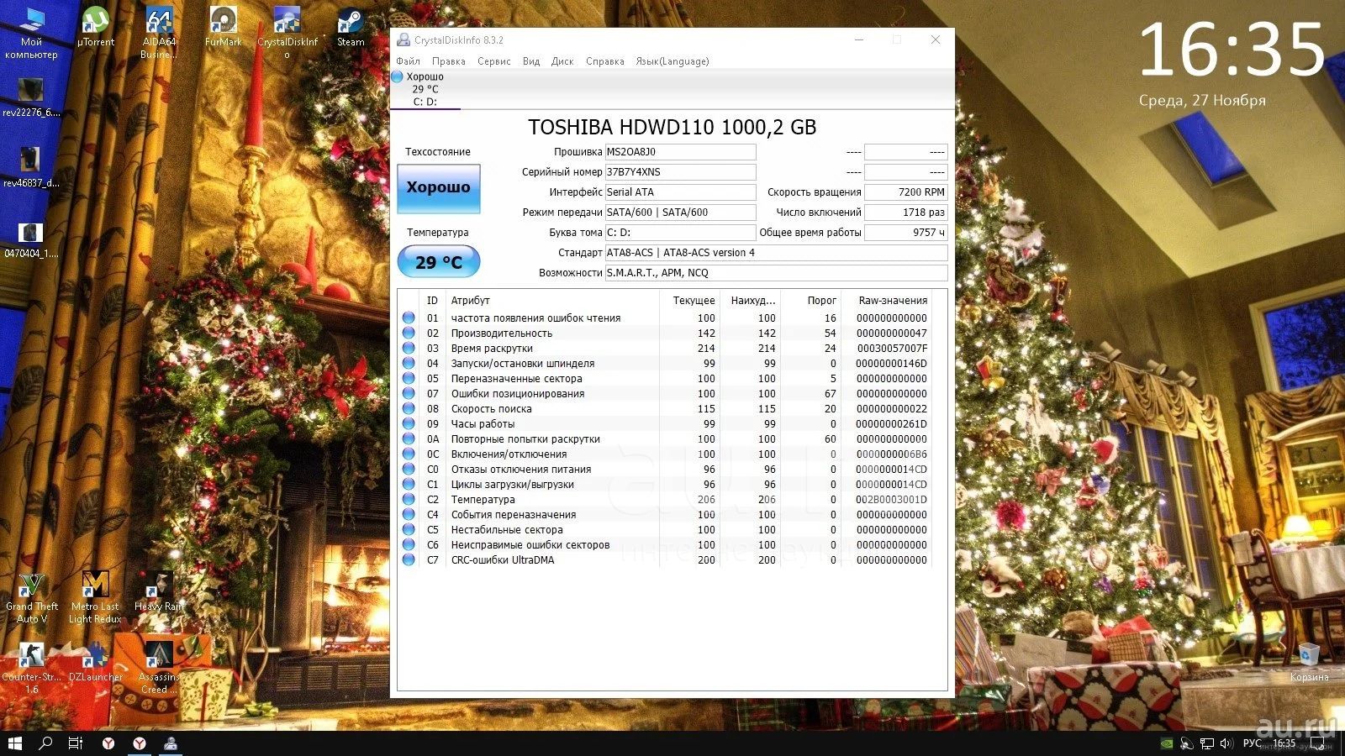The width and height of the screenshot is (1345, 756).
Task: Click the TOSHIBA HDWD110 1000,2 GB title
Action: click(x=672, y=127)
